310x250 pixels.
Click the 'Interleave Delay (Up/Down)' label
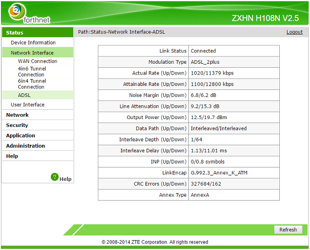[x=153, y=150]
